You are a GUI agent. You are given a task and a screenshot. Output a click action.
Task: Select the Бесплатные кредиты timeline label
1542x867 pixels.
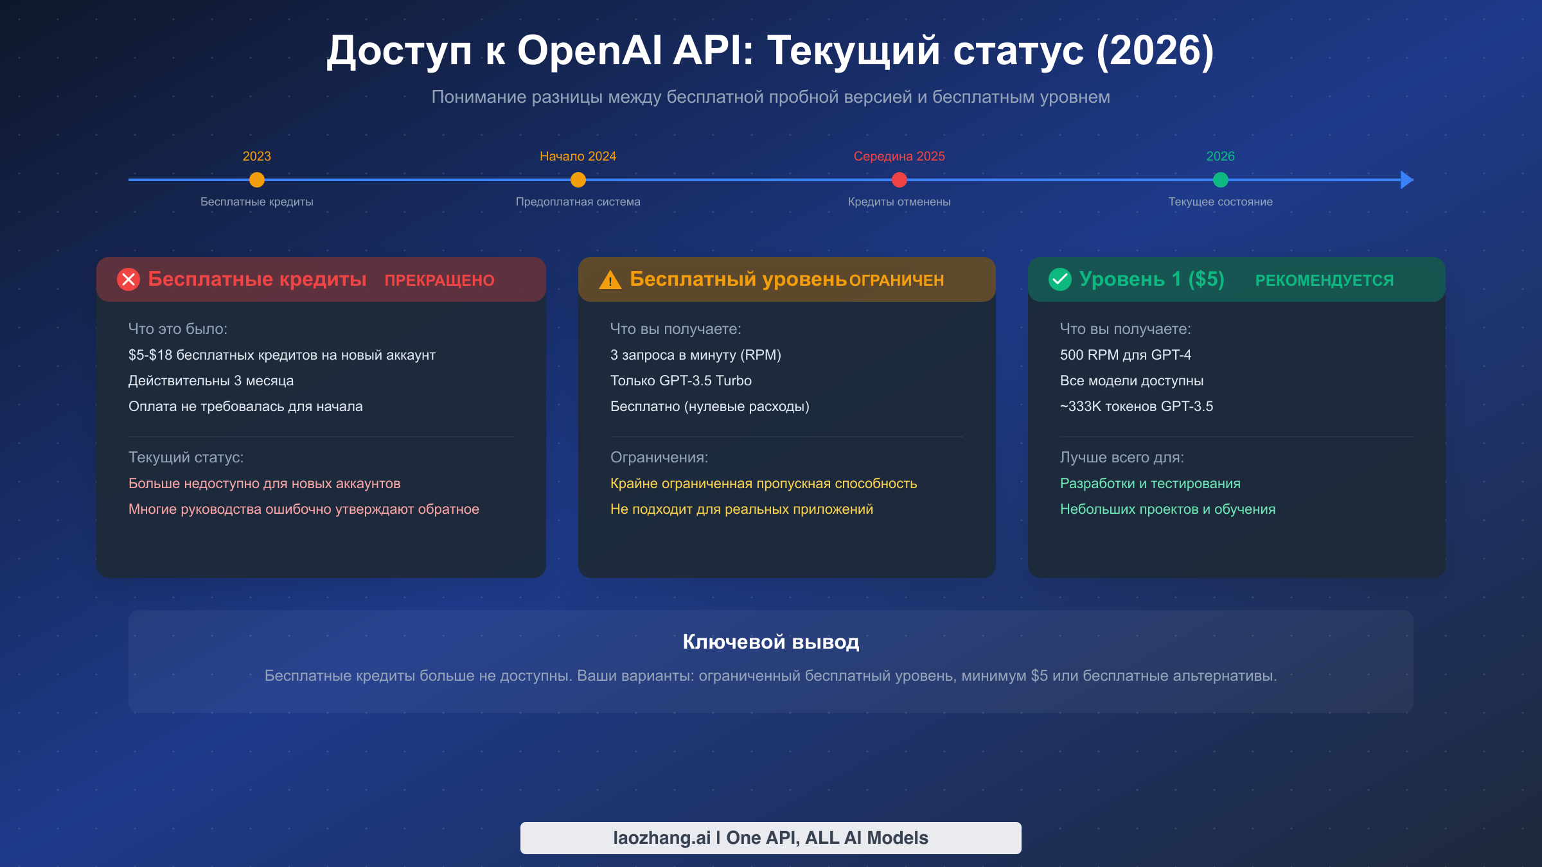[x=256, y=201]
